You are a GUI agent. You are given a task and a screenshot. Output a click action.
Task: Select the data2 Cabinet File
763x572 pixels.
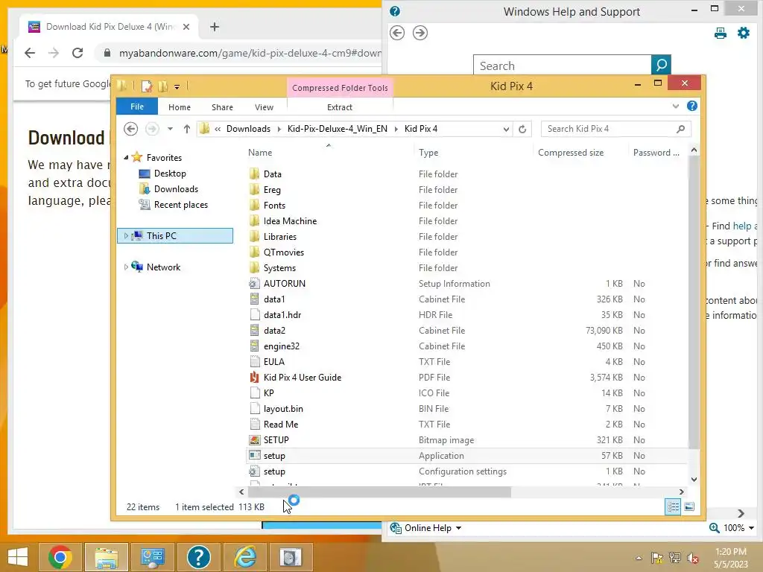pos(274,331)
